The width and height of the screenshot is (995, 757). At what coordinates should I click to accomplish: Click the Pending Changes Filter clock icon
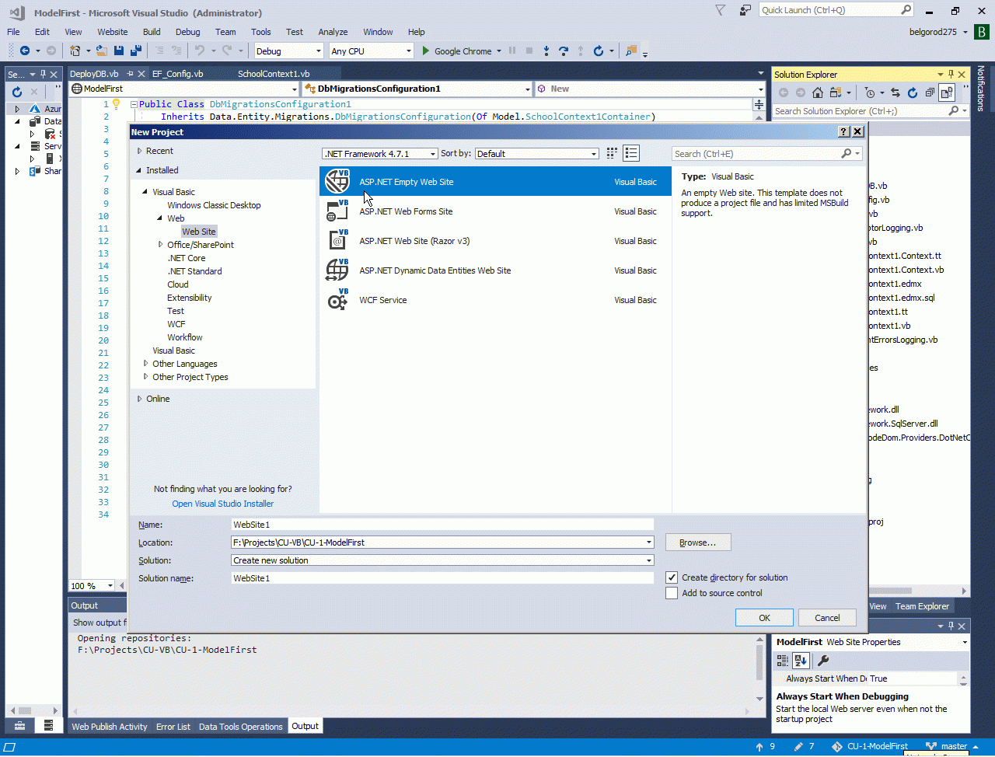pos(869,92)
